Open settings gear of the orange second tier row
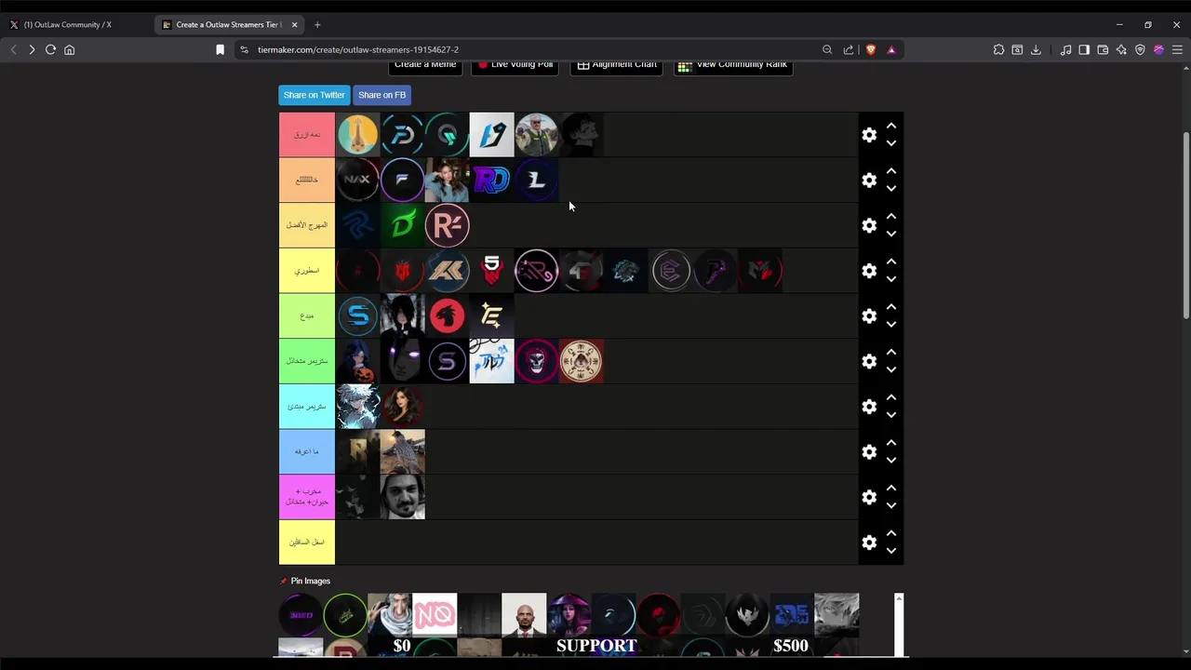 click(869, 180)
